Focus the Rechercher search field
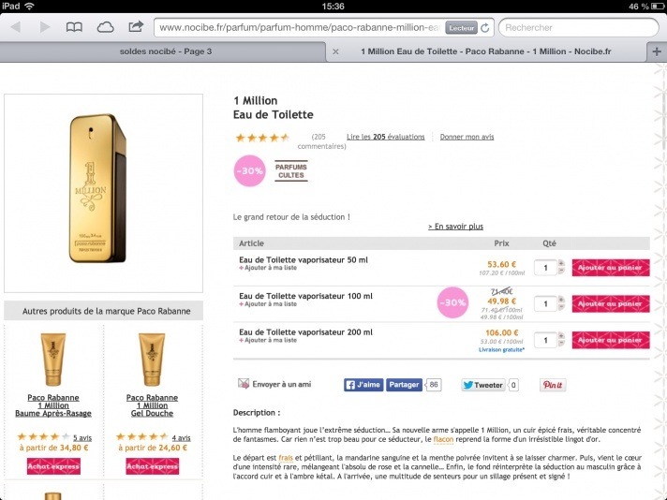 [x=579, y=28]
